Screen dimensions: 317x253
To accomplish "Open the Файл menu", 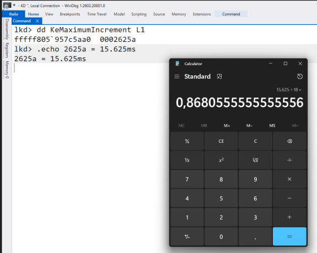I will click(14, 14).
